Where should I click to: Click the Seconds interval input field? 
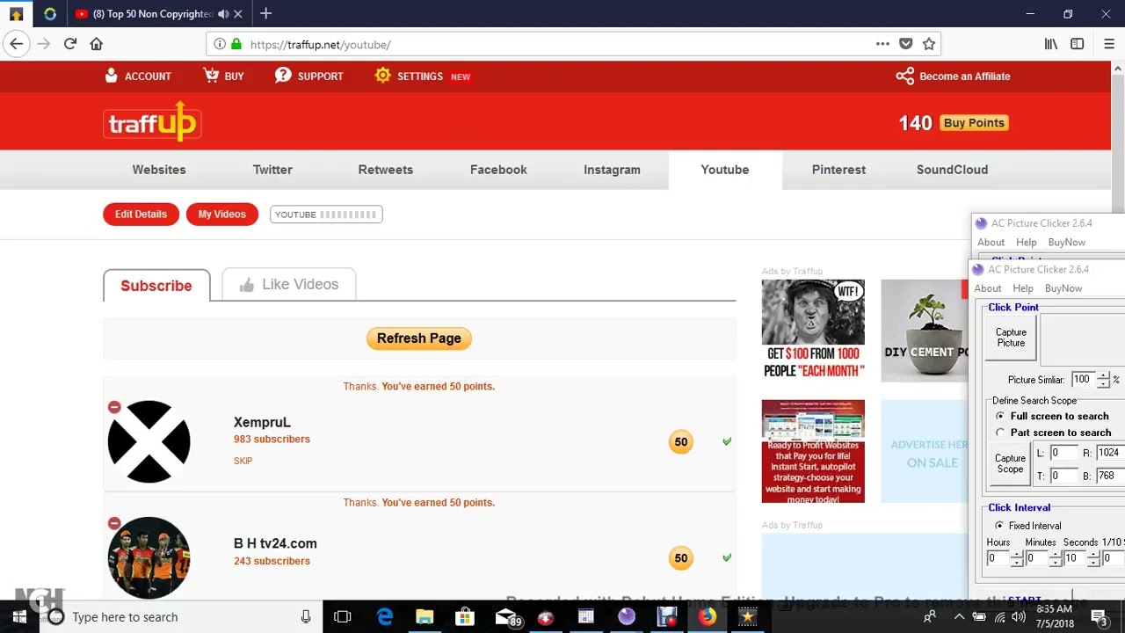(x=1075, y=559)
